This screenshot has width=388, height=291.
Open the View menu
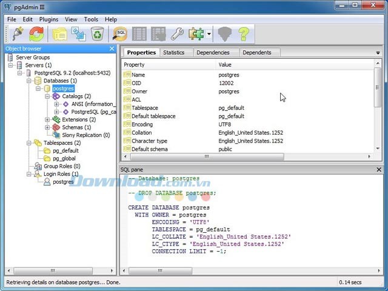pos(71,19)
